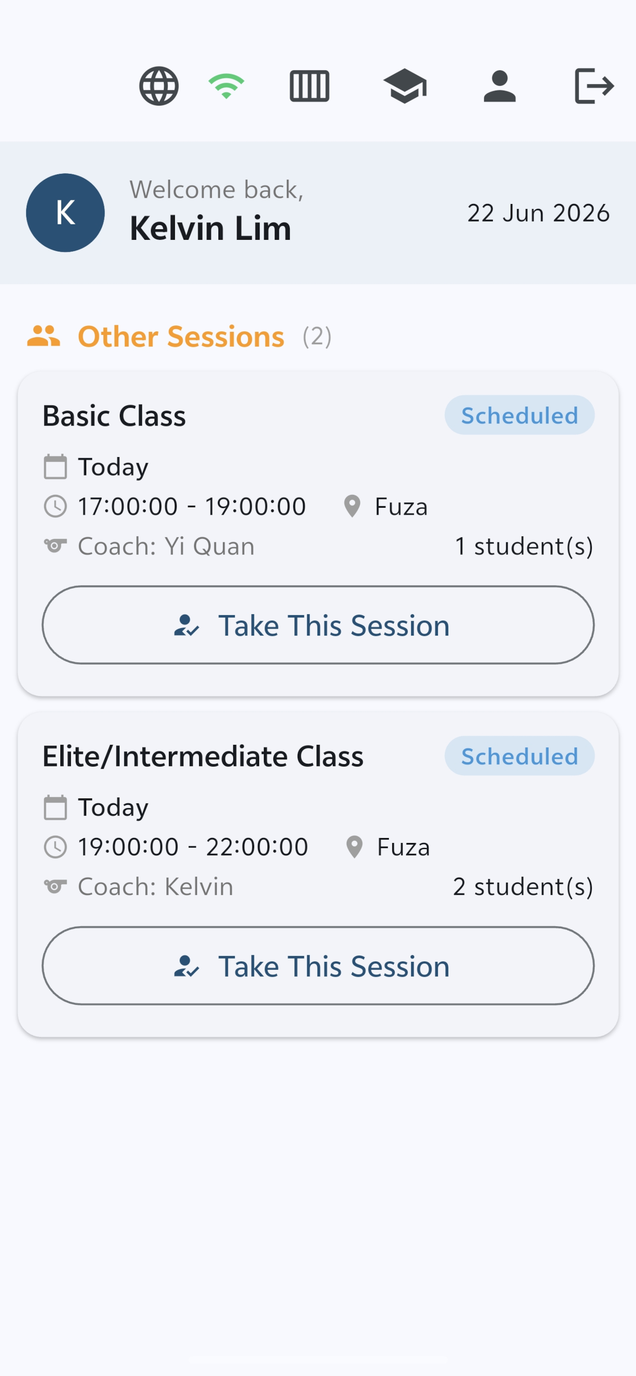Image resolution: width=636 pixels, height=1376 pixels.
Task: Click the 22 Jun 2026 date
Action: point(538,213)
